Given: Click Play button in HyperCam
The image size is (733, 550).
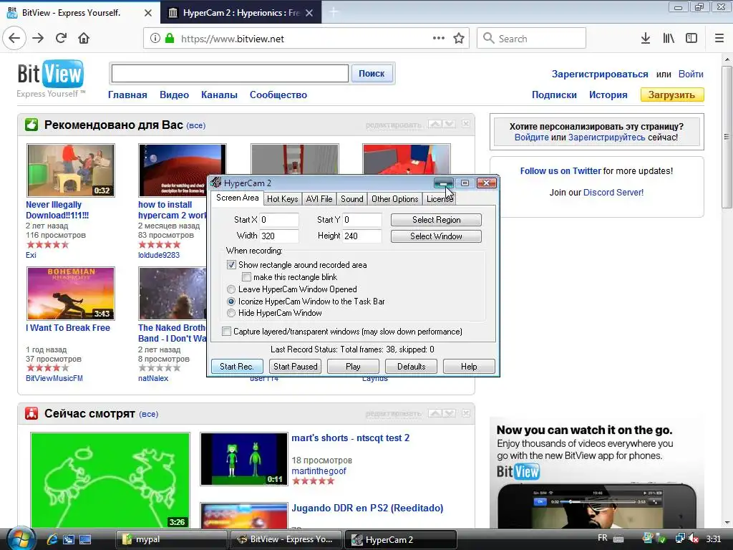Looking at the screenshot, I should (353, 366).
